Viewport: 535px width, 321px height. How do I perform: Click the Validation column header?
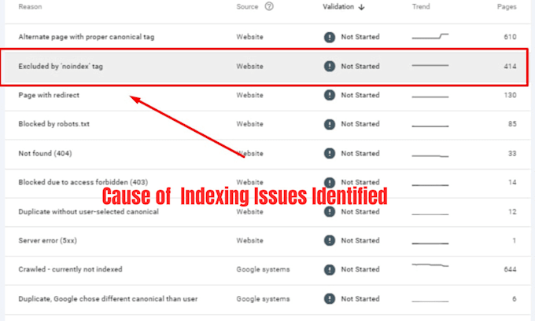tap(338, 7)
